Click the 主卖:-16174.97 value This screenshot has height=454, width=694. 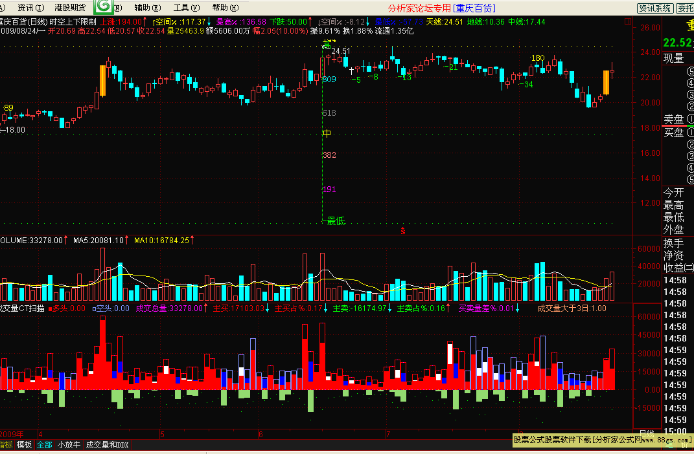coord(360,308)
